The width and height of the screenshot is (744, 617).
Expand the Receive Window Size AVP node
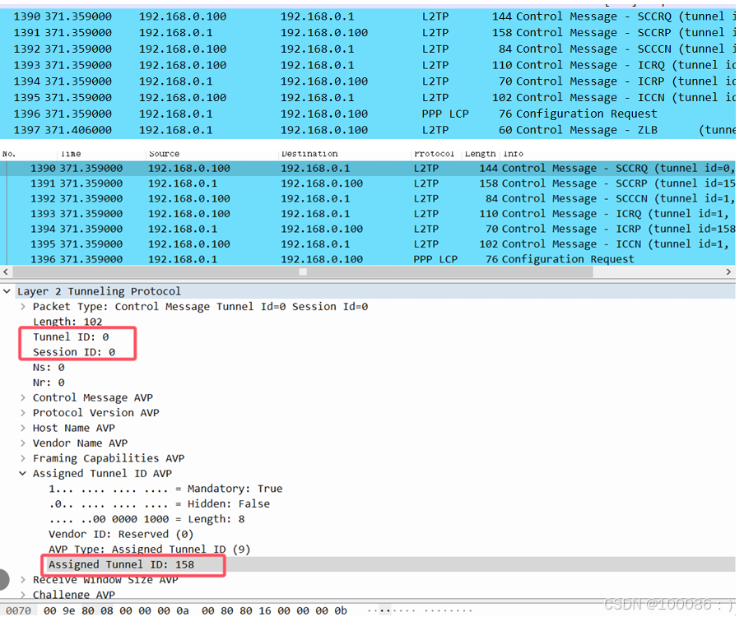pos(21,579)
